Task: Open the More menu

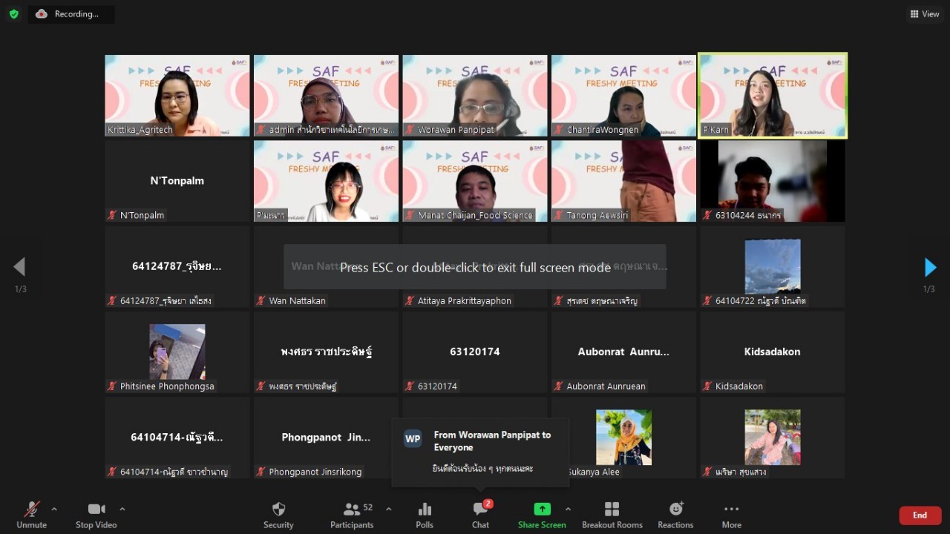Action: point(731,515)
